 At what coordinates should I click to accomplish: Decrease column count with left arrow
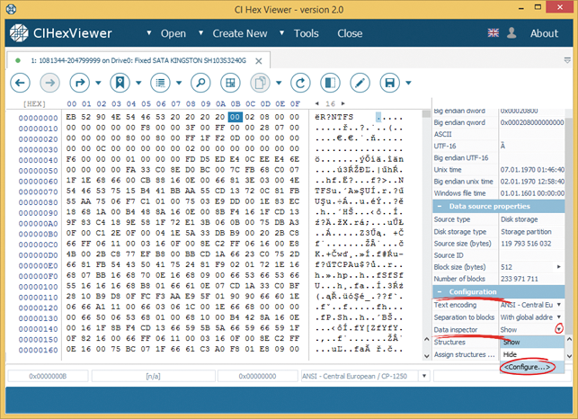(x=317, y=103)
